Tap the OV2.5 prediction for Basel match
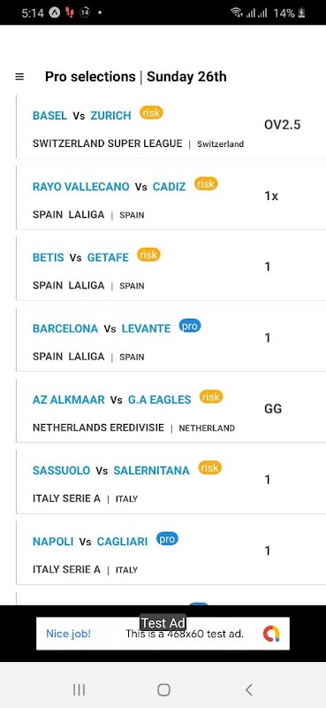The height and width of the screenshot is (708, 326). pyautogui.click(x=282, y=125)
